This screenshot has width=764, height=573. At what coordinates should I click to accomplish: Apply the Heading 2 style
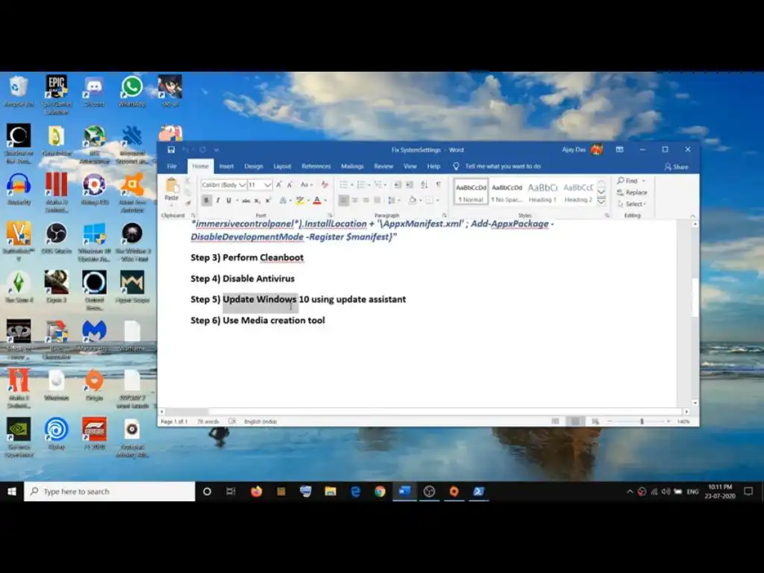578,192
